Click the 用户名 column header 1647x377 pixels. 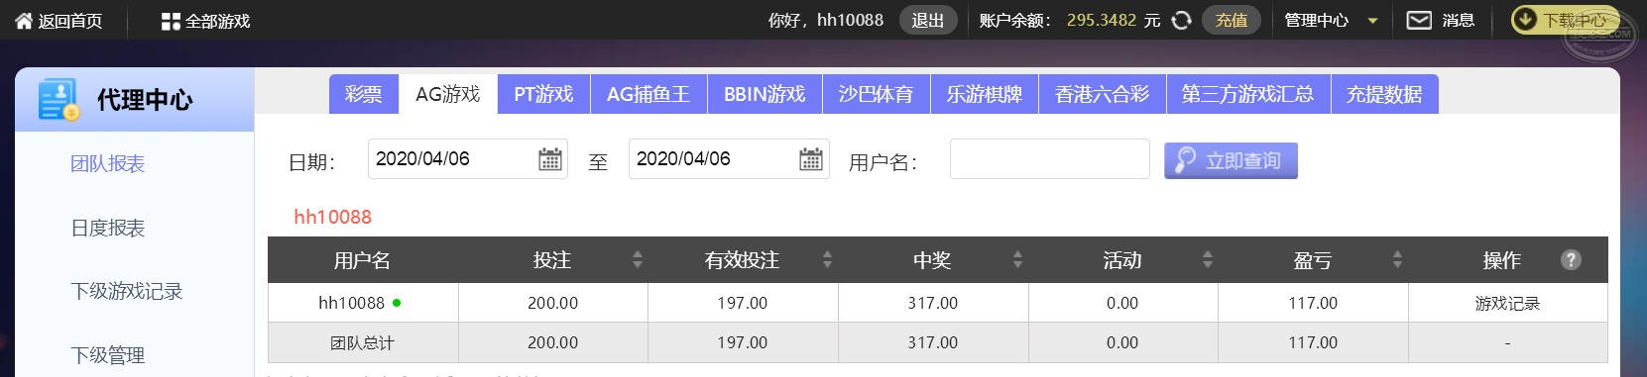(x=362, y=260)
